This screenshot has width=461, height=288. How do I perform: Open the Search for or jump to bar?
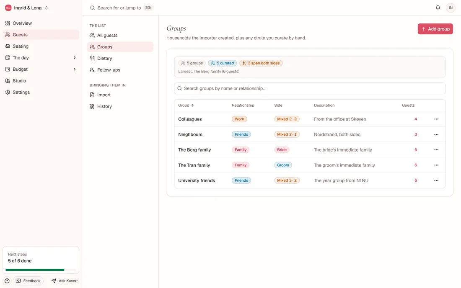(121, 8)
